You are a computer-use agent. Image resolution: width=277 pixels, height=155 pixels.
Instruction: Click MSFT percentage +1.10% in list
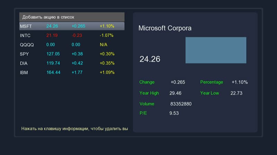(x=107, y=26)
